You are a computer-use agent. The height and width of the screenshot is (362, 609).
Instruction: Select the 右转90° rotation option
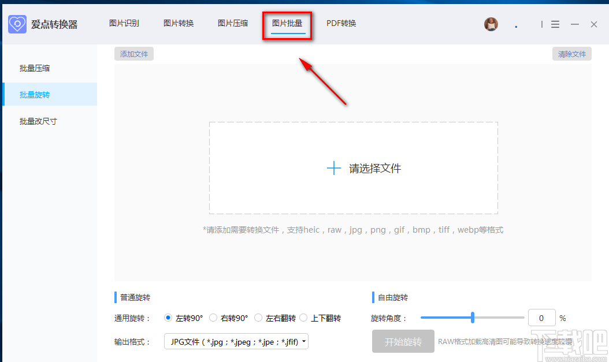[x=213, y=318]
